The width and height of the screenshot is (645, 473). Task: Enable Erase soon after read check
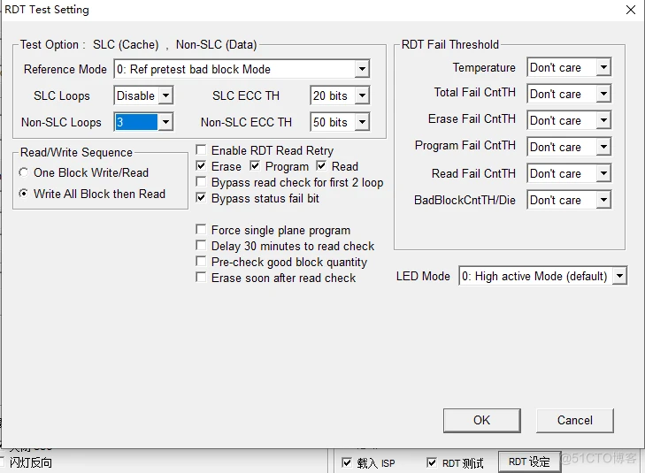pyautogui.click(x=201, y=278)
